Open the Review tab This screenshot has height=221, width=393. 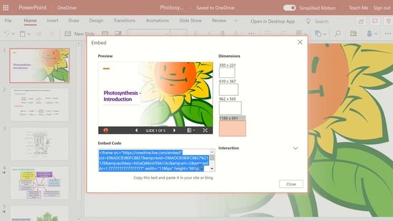pyautogui.click(x=219, y=20)
